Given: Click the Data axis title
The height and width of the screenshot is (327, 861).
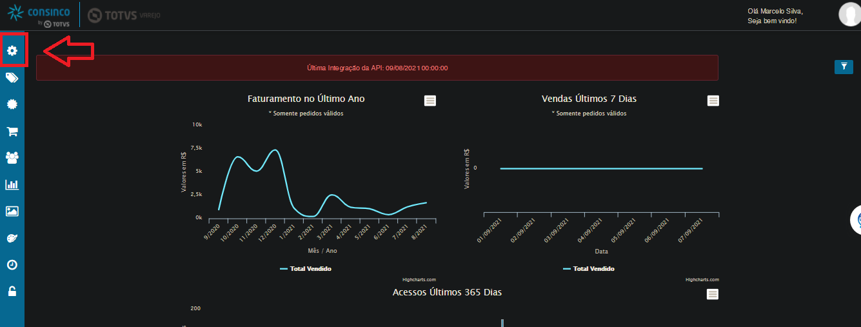Looking at the screenshot, I should [601, 252].
